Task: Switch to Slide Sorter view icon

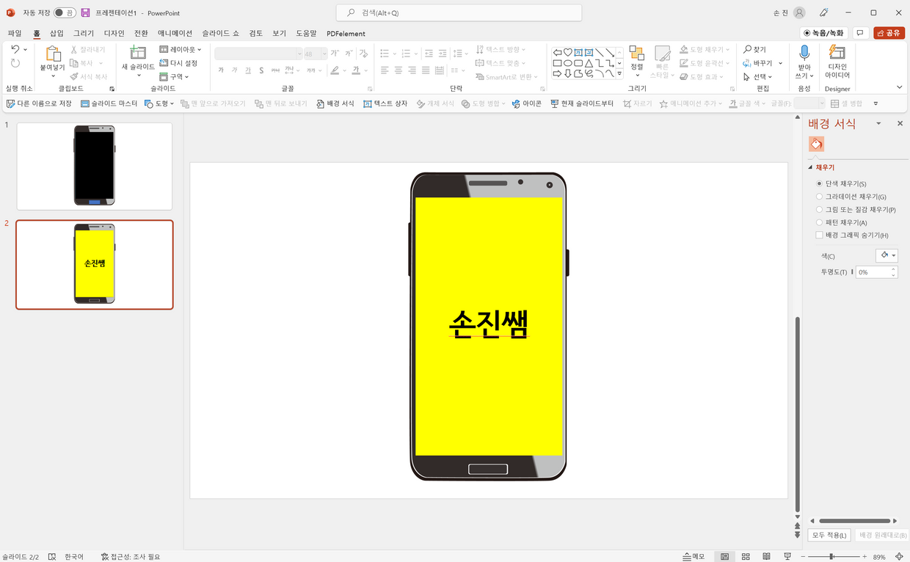Action: pyautogui.click(x=746, y=557)
